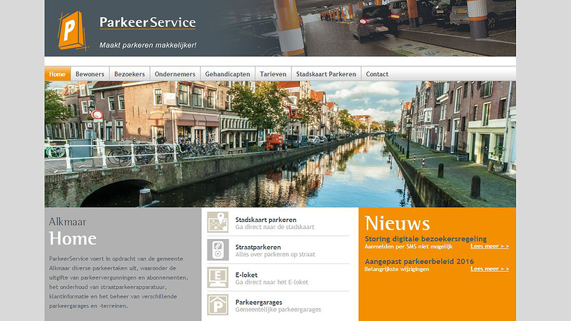Screen dimensions: 571x321
Task: Click the Alkmaar canal banner image
Action: click(x=280, y=144)
